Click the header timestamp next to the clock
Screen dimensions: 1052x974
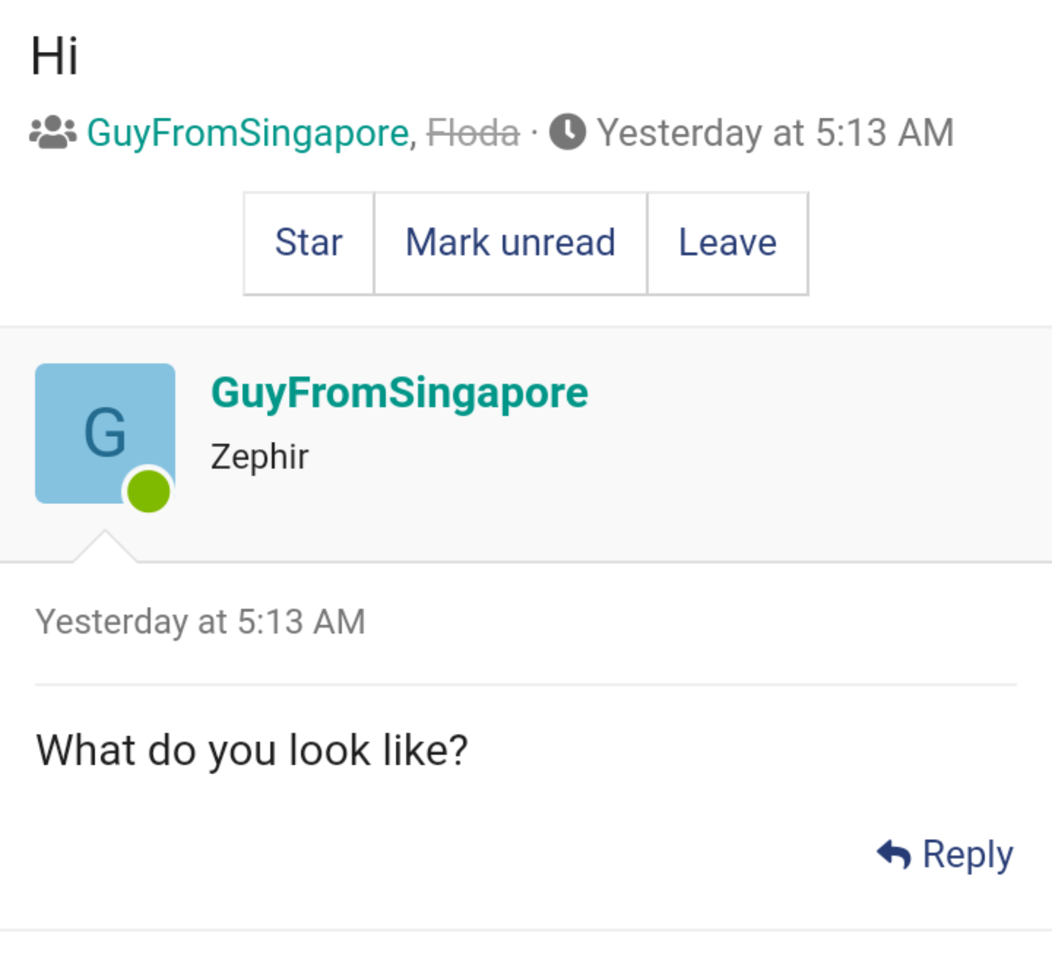[x=775, y=133]
